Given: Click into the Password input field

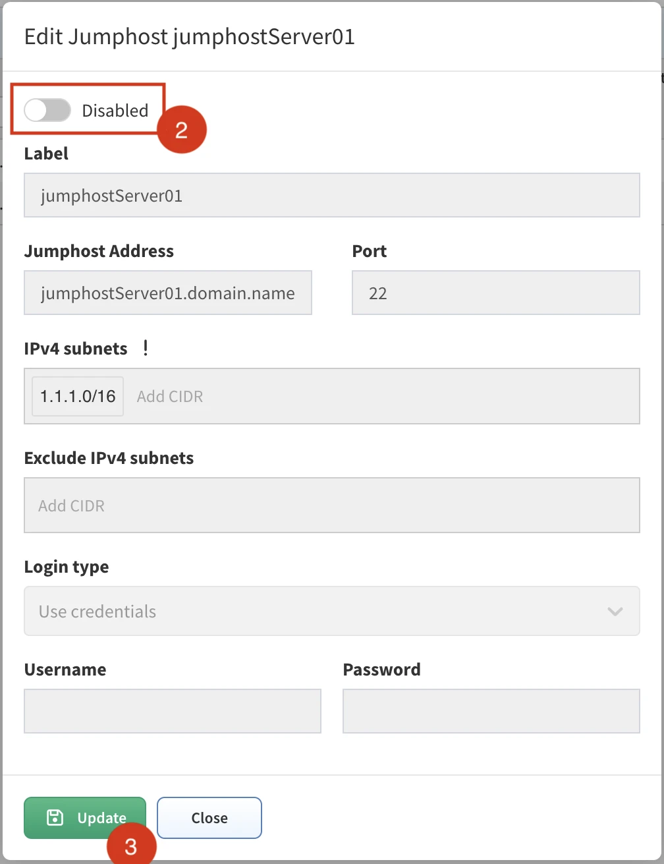Looking at the screenshot, I should tap(491, 711).
